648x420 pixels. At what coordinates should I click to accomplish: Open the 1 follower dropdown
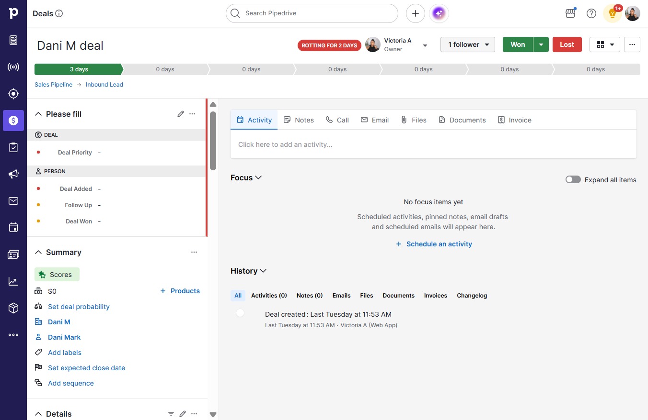(x=468, y=44)
